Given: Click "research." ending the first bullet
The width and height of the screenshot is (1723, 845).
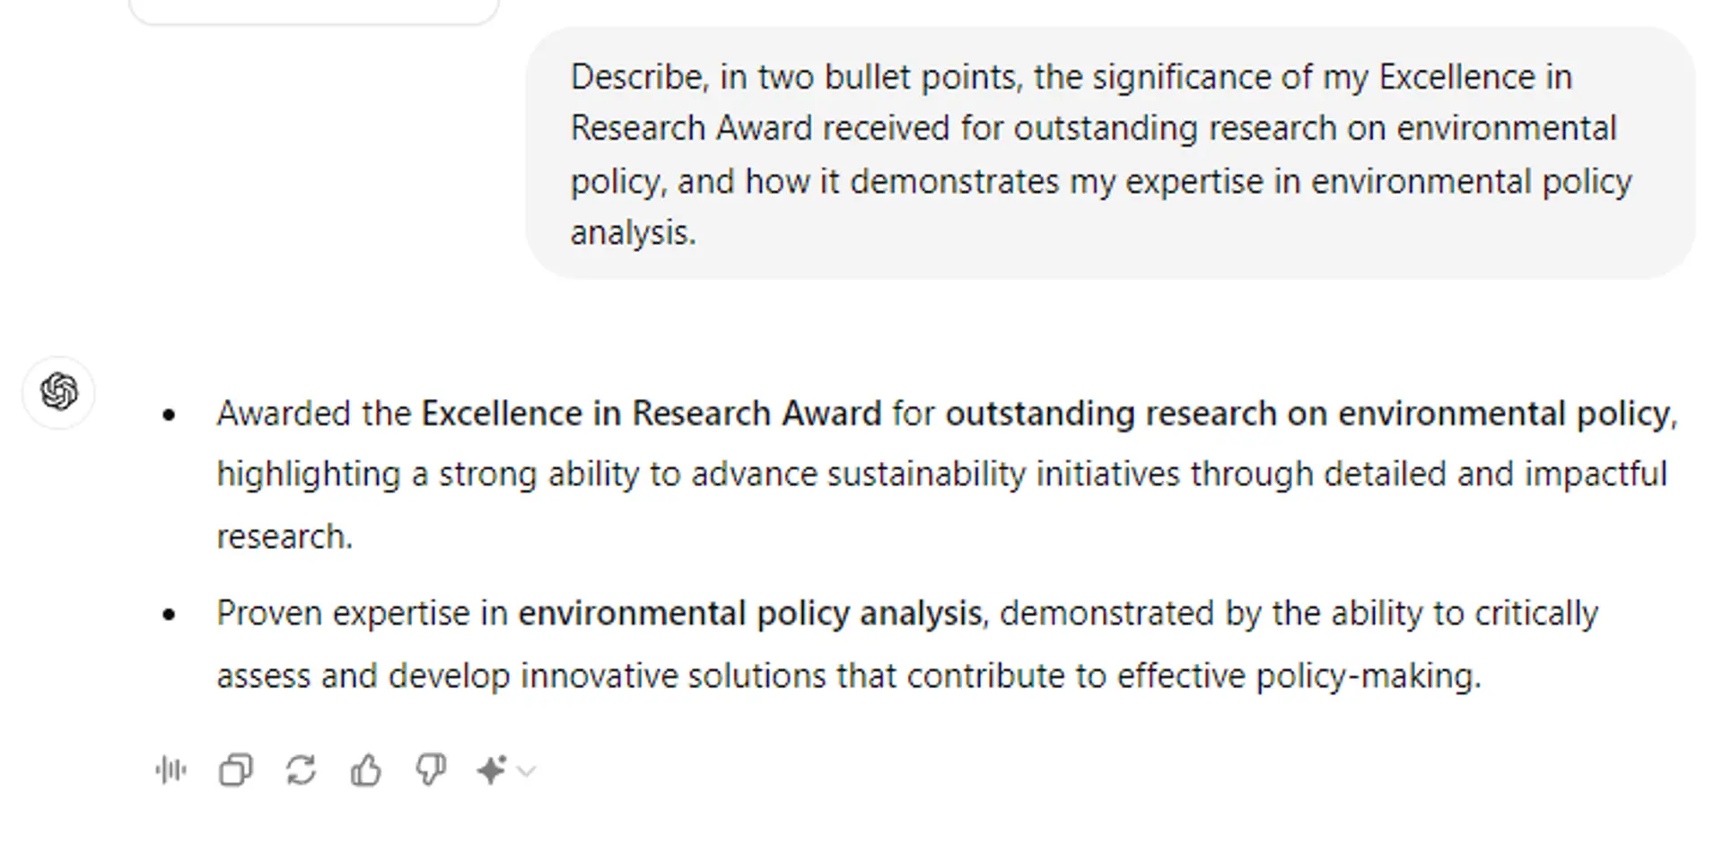Looking at the screenshot, I should pos(284,536).
